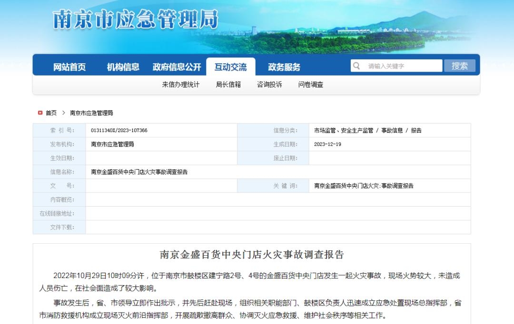Screen dimensions: 514x324
Task: Switch to the 互动交流 tab
Action: (231, 67)
